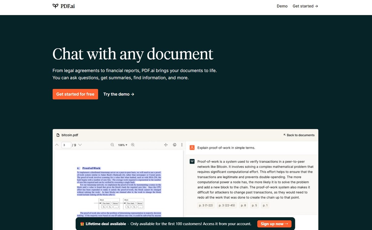
Task: Click the gift icon in lifetime deal banner
Action: point(82,224)
